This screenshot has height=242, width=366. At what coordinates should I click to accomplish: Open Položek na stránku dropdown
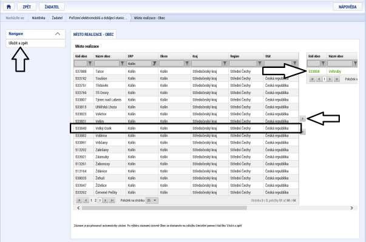click(x=152, y=201)
